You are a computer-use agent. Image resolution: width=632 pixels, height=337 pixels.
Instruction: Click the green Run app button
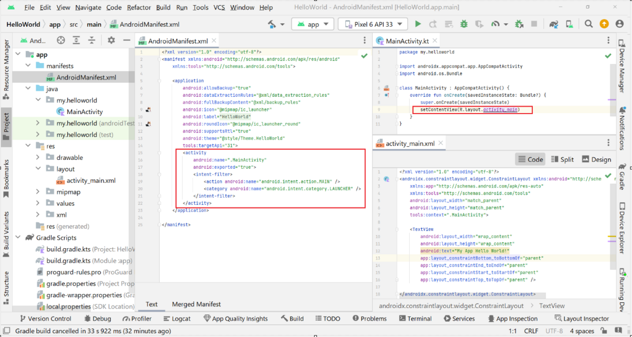[418, 24]
